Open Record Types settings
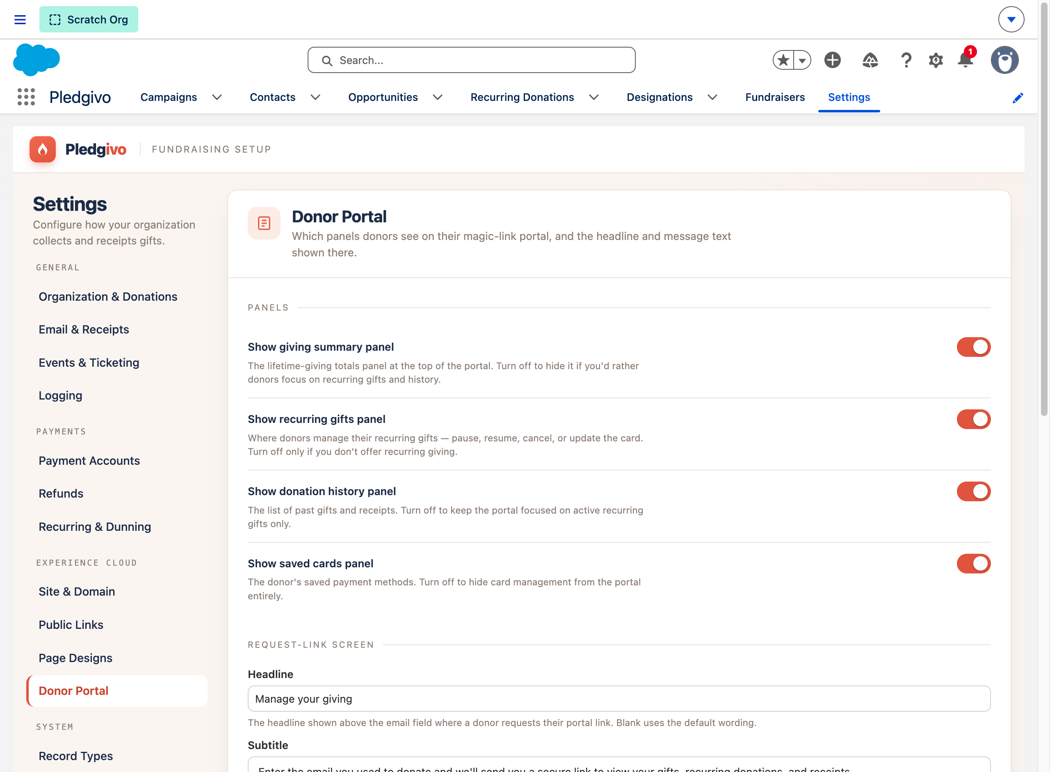 pos(117,756)
